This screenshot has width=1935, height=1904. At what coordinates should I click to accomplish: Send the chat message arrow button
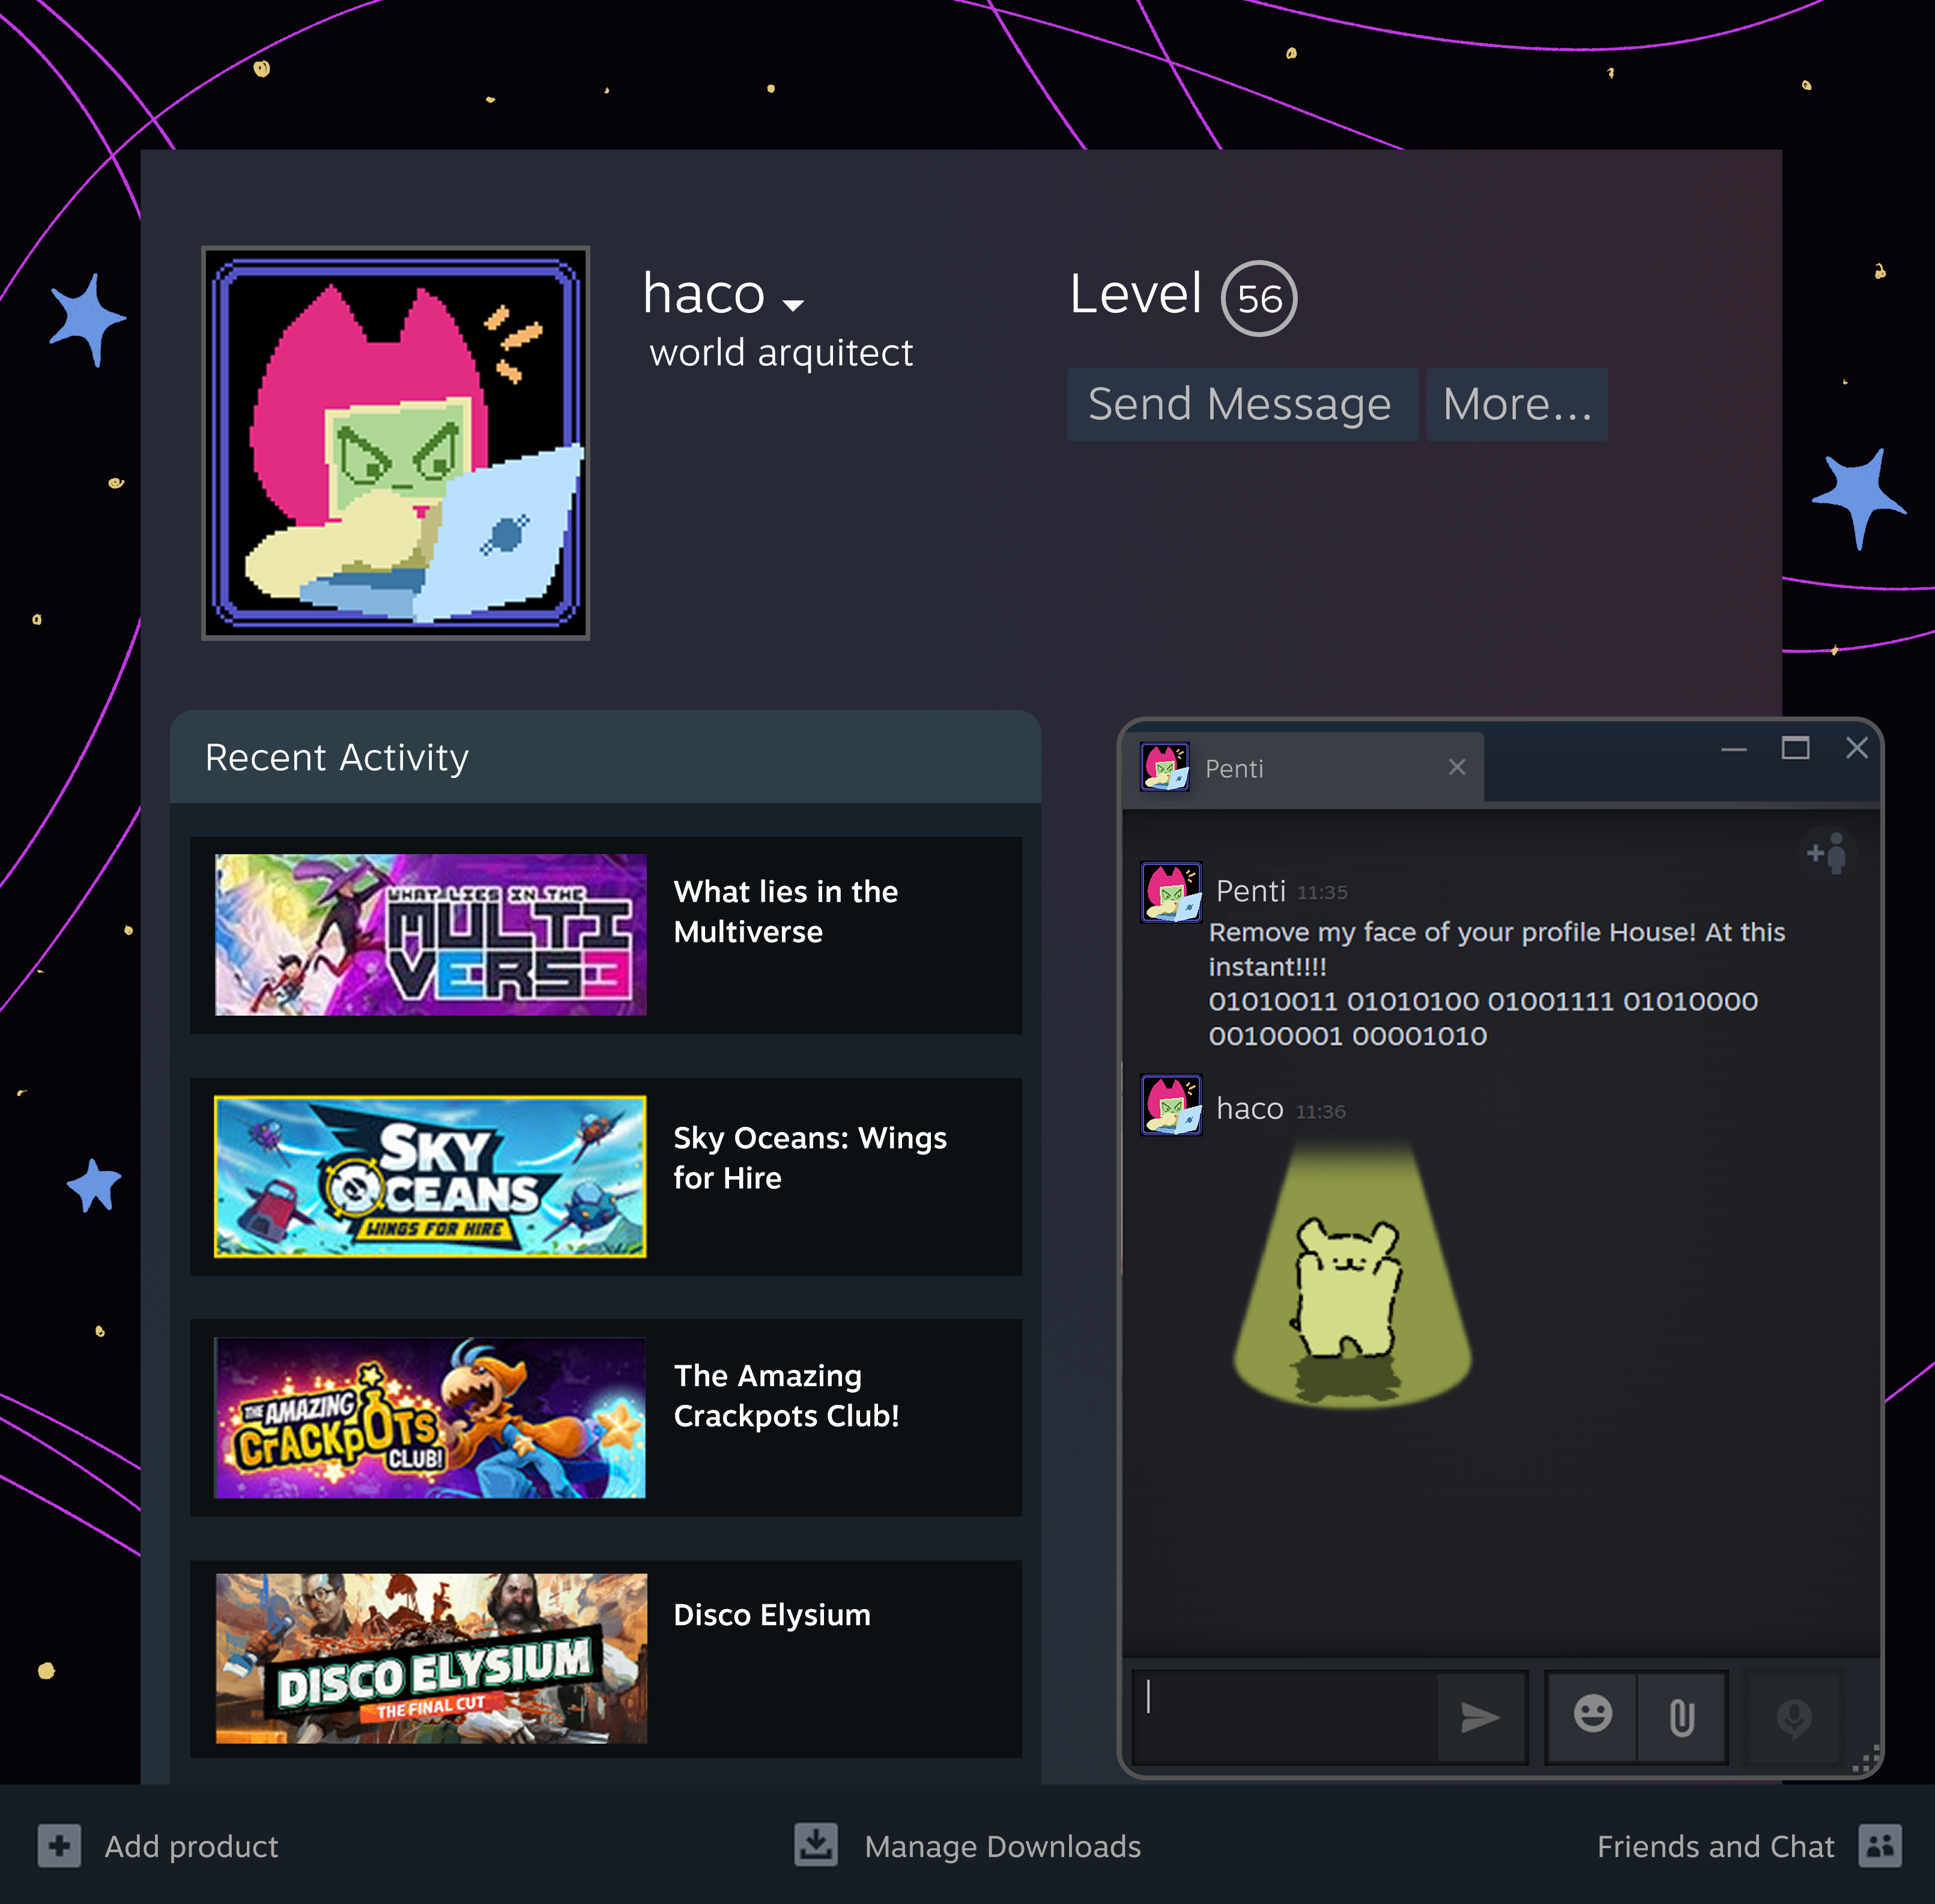tap(1480, 1717)
